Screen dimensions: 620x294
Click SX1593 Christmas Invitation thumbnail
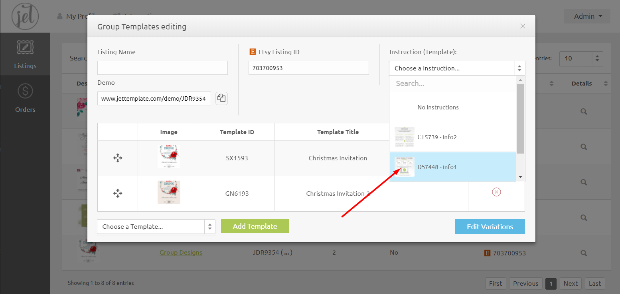point(169,156)
